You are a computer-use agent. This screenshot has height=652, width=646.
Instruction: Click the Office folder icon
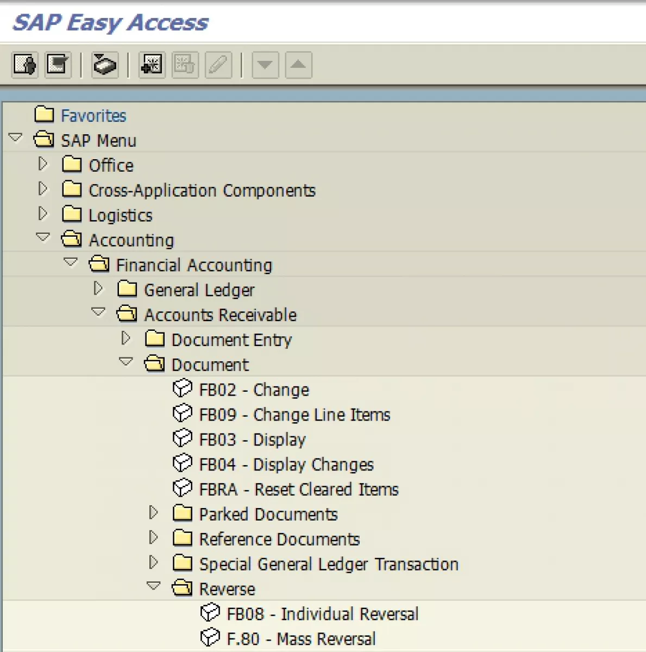click(x=72, y=164)
